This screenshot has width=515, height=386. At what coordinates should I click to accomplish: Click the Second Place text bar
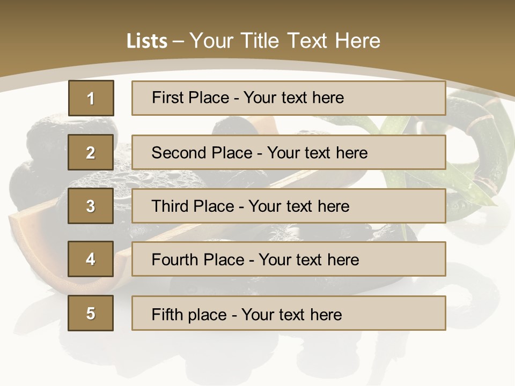pos(289,152)
